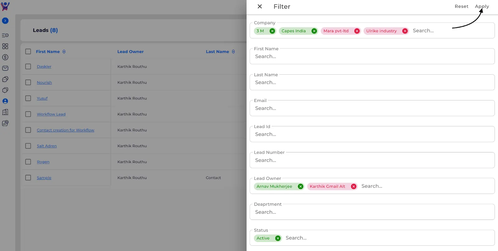The height and width of the screenshot is (251, 498).
Task: Check the Yusuf row checkbox
Action: (28, 98)
